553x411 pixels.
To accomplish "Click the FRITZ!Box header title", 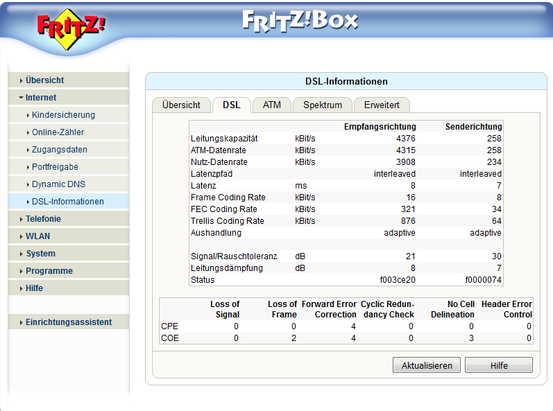I will click(x=300, y=21).
